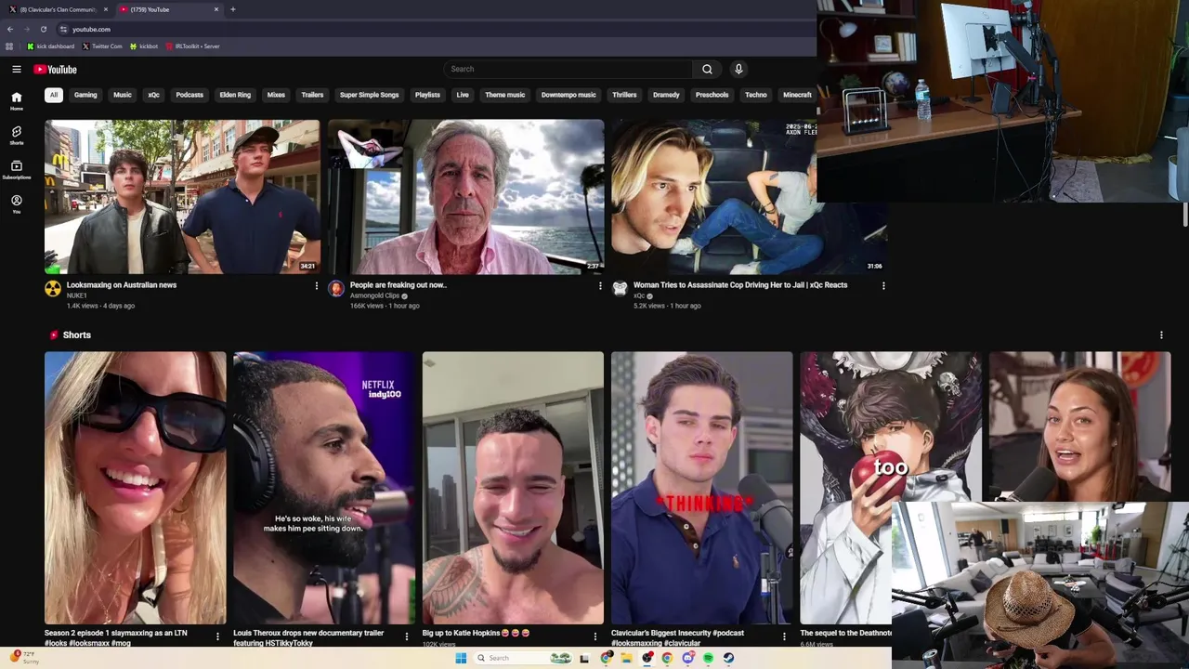Play the Woman Tries to Assassinate Cop thumbnail

click(749, 196)
